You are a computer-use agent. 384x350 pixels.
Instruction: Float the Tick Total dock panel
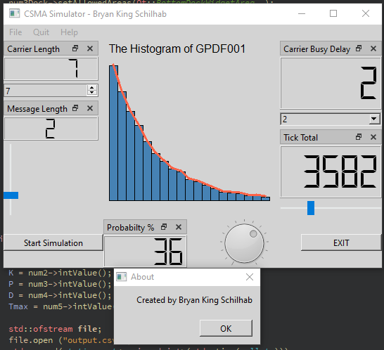(x=359, y=137)
